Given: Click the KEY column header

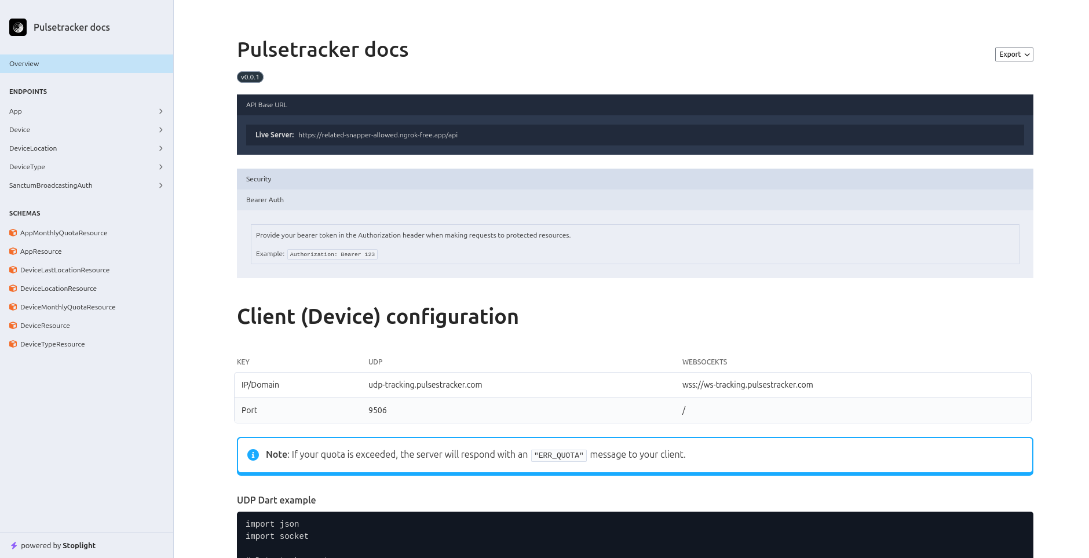Looking at the screenshot, I should 243,362.
